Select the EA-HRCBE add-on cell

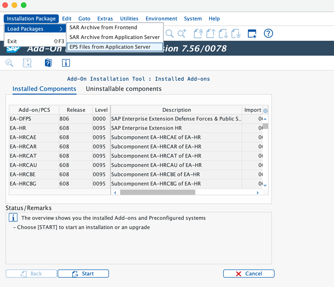click(x=34, y=174)
